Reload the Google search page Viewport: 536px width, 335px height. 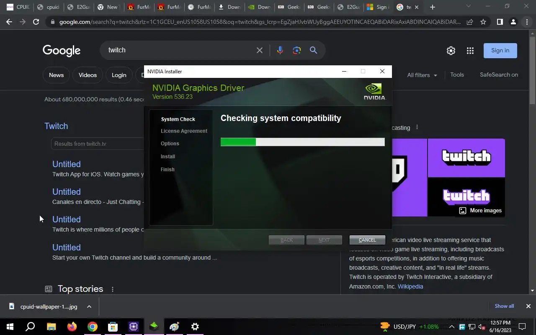[x=36, y=22]
